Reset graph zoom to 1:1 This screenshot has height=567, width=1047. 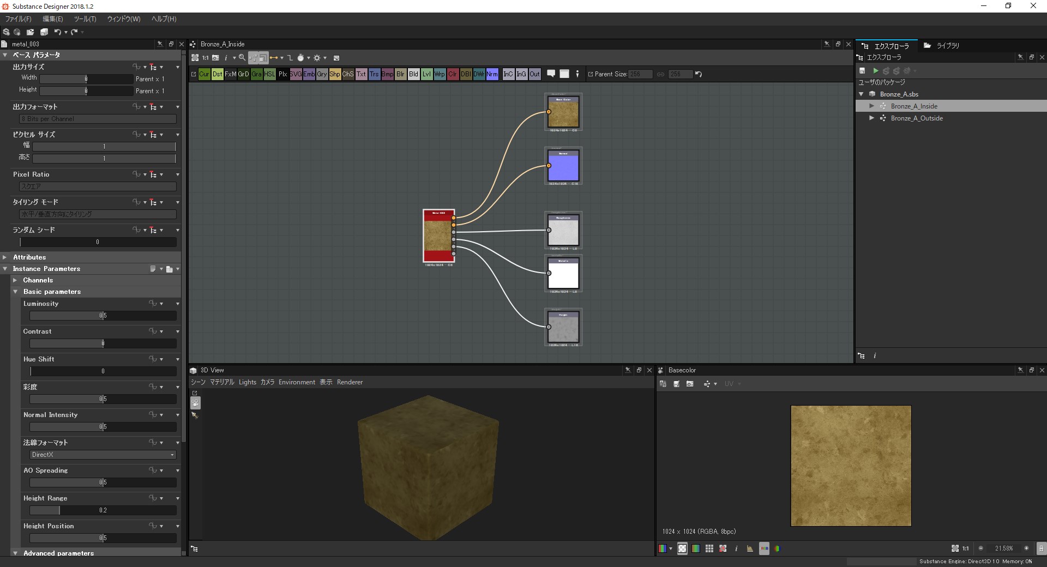tap(205, 58)
